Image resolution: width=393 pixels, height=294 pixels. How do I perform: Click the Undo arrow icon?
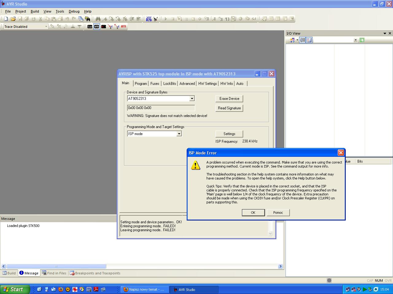(67, 19)
